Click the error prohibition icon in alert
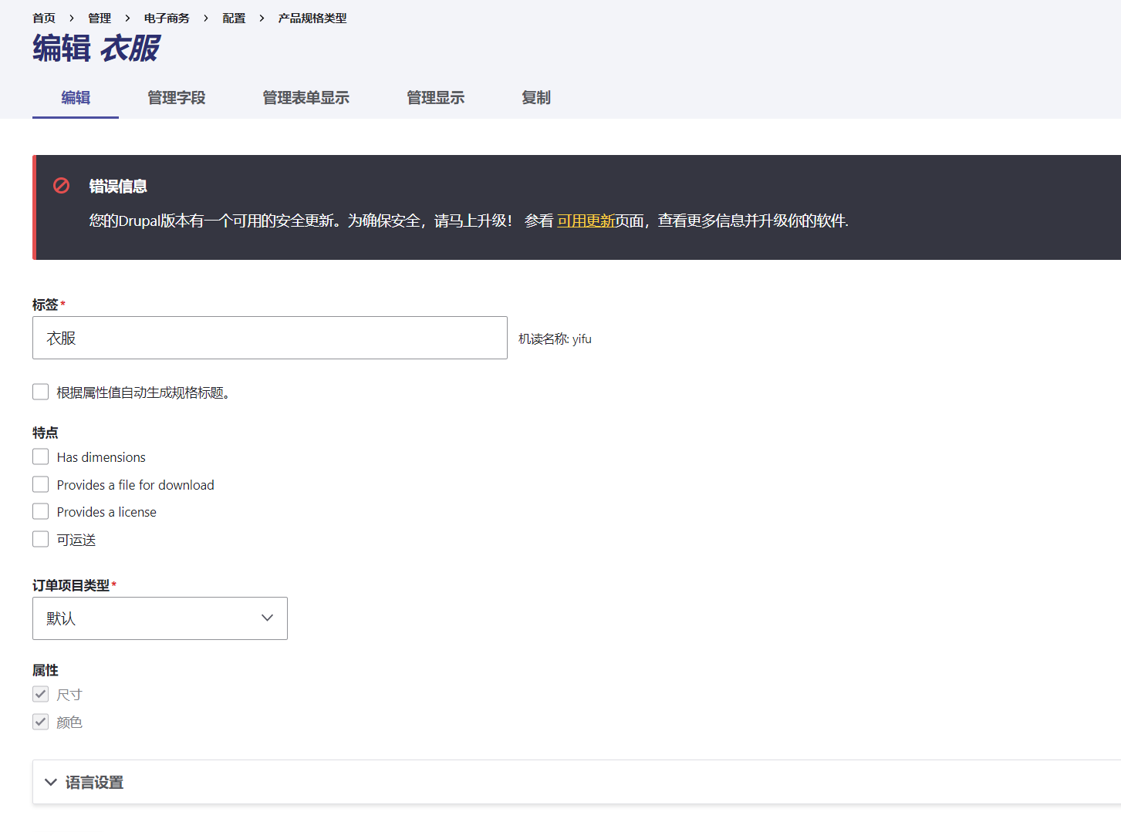The image size is (1121, 832). pyautogui.click(x=62, y=186)
